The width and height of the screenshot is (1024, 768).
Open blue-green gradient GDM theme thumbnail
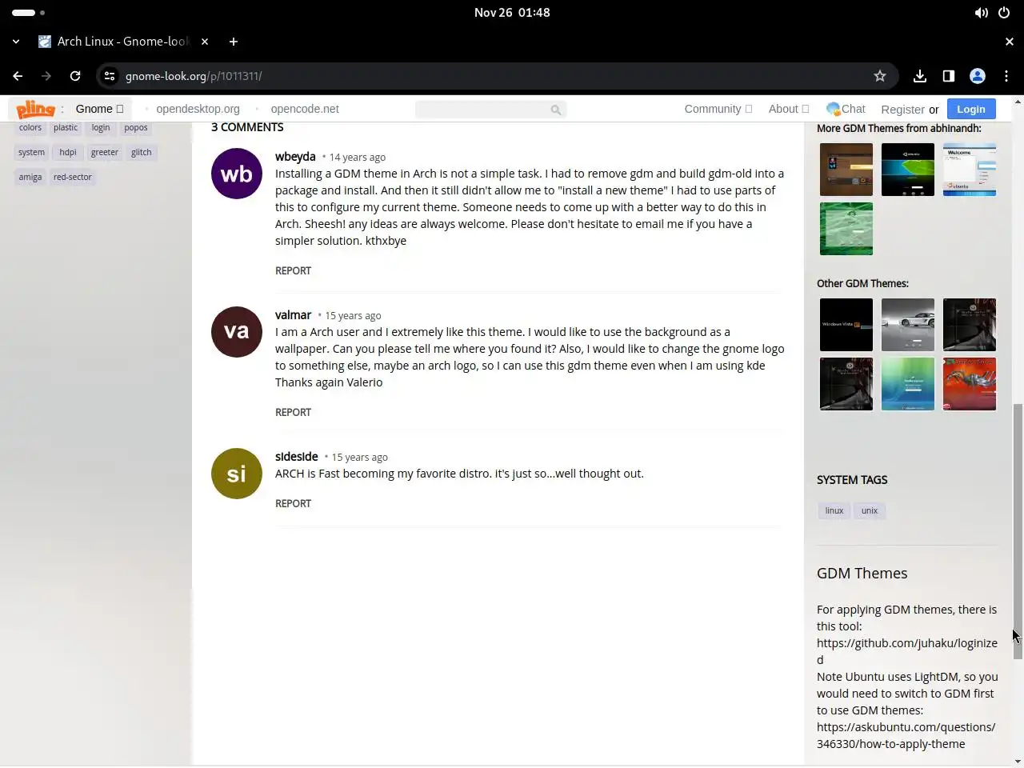(x=908, y=384)
